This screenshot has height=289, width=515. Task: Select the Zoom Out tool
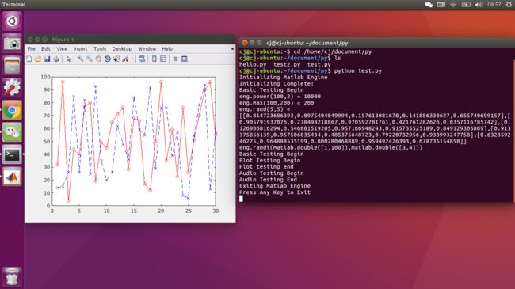pos(90,59)
